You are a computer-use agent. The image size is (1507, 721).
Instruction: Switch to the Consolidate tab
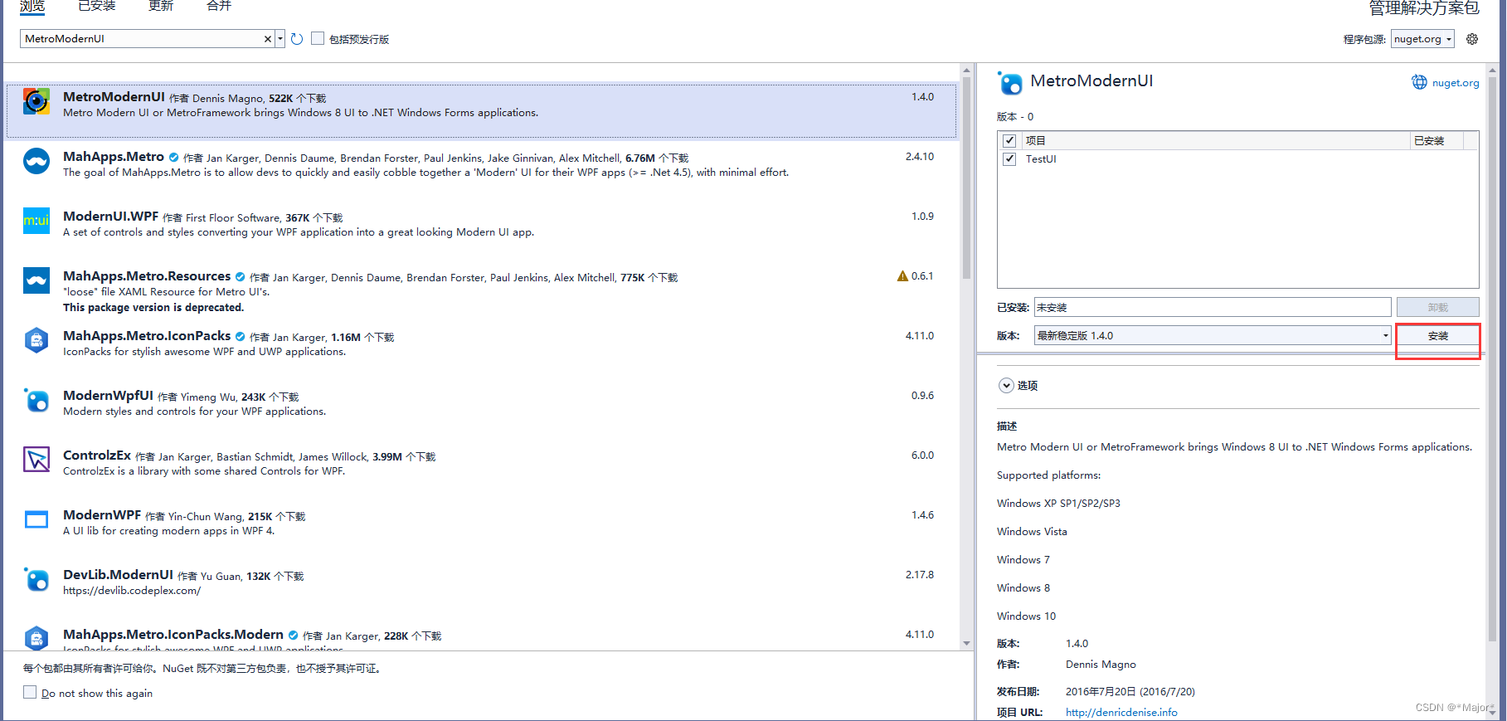pyautogui.click(x=219, y=6)
